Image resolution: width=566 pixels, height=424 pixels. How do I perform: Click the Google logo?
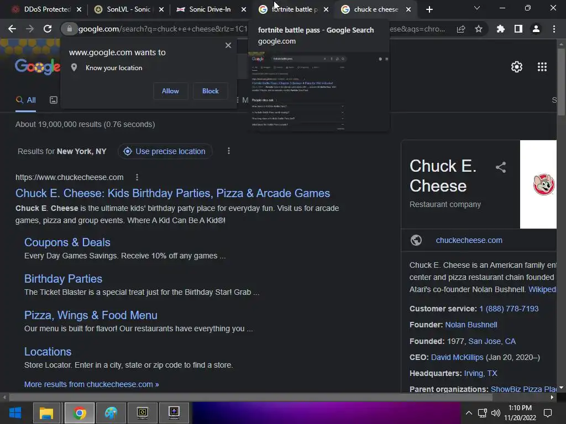[x=38, y=67]
